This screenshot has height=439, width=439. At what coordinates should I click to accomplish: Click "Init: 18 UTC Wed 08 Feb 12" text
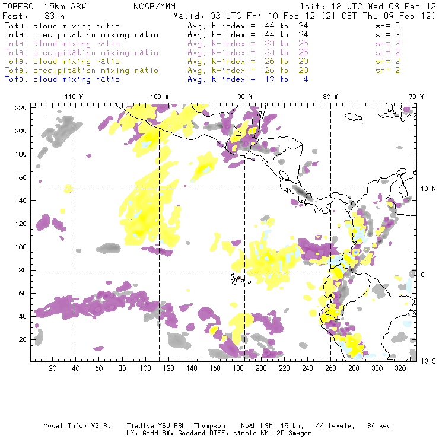(368, 7)
